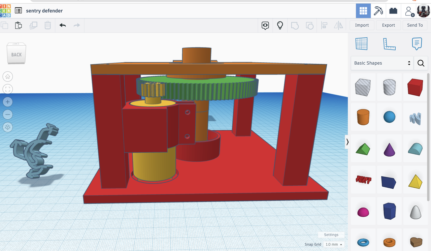Pick the striped Cylinder hole shape
The image size is (431, 251).
pyautogui.click(x=389, y=88)
